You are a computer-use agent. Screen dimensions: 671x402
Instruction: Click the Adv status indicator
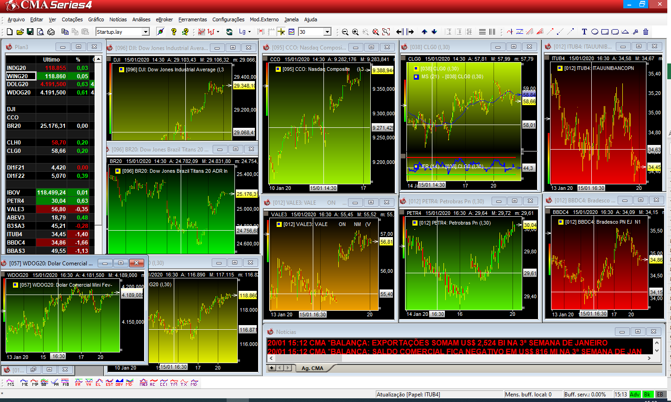click(635, 395)
